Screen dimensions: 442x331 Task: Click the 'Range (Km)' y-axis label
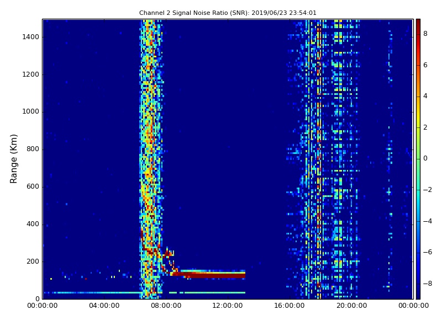[13, 159]
